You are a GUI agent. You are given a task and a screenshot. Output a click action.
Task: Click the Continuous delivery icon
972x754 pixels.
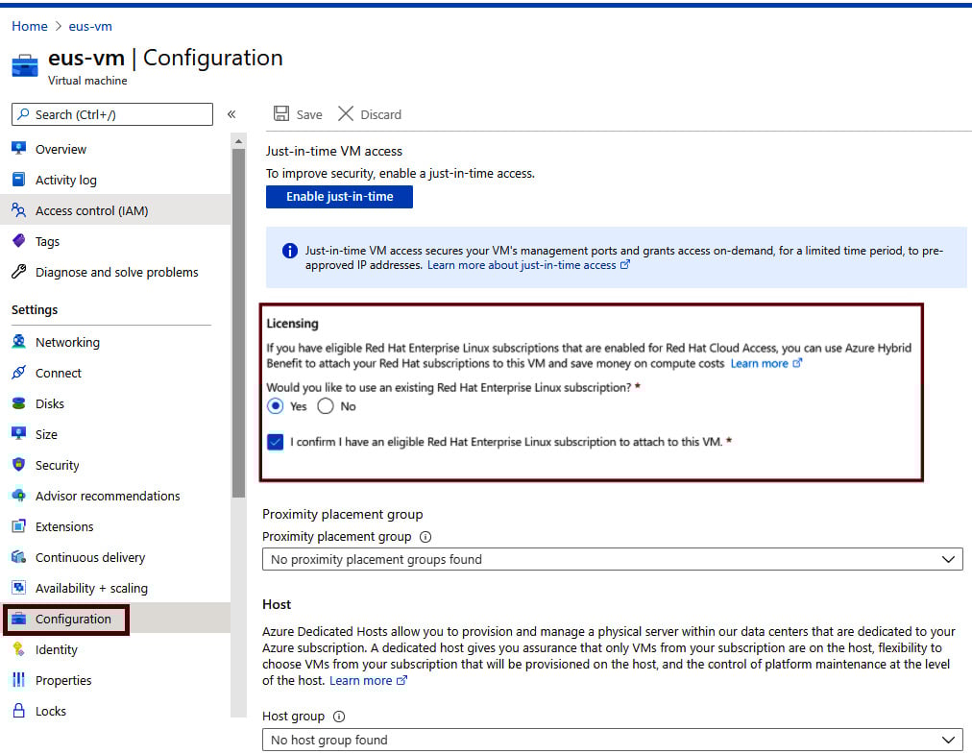pos(18,557)
